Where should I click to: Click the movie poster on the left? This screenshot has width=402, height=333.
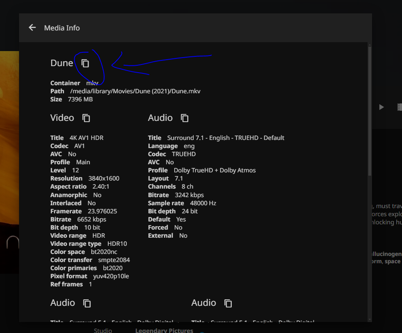9,162
